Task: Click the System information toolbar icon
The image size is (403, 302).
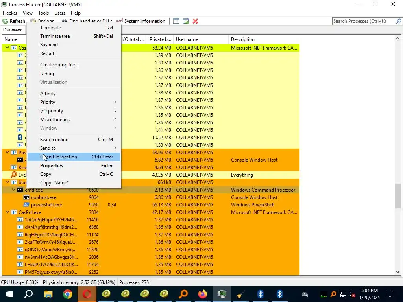Action: click(120, 21)
